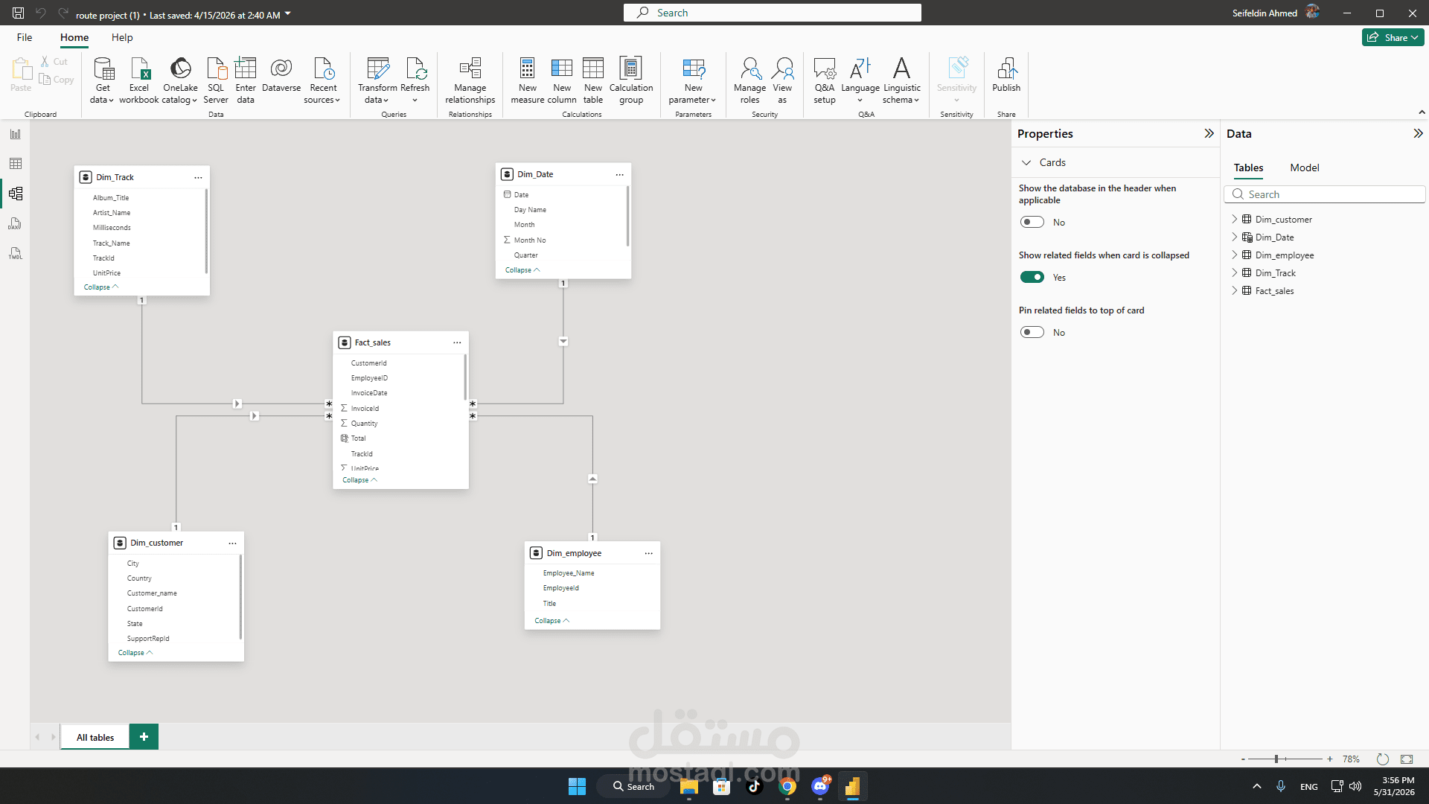
Task: Open Chrome from the taskbar
Action: coord(787,786)
